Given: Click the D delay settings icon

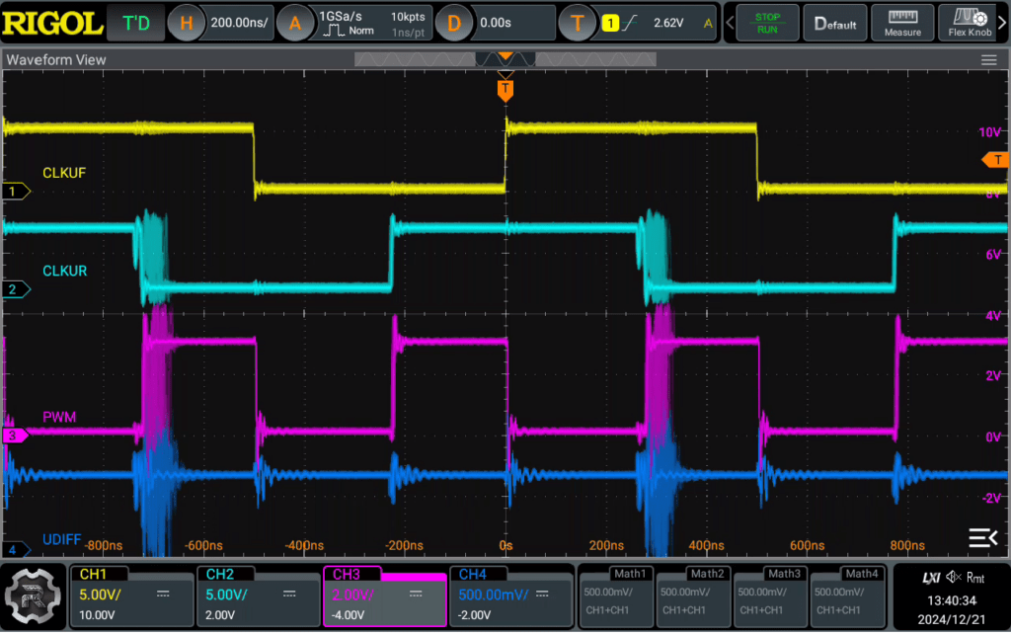Looking at the screenshot, I should click(453, 23).
